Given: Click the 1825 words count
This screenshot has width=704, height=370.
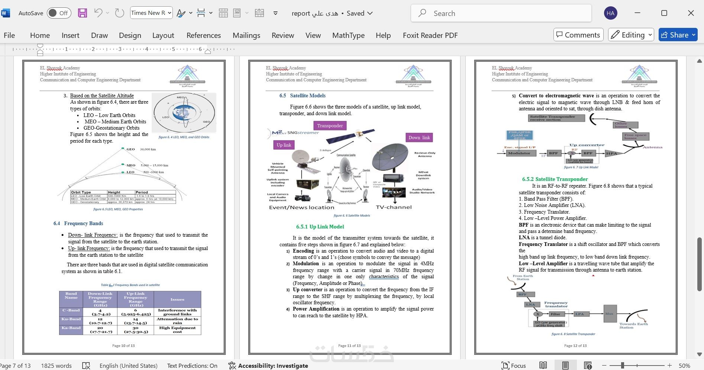Looking at the screenshot, I should click(56, 366).
